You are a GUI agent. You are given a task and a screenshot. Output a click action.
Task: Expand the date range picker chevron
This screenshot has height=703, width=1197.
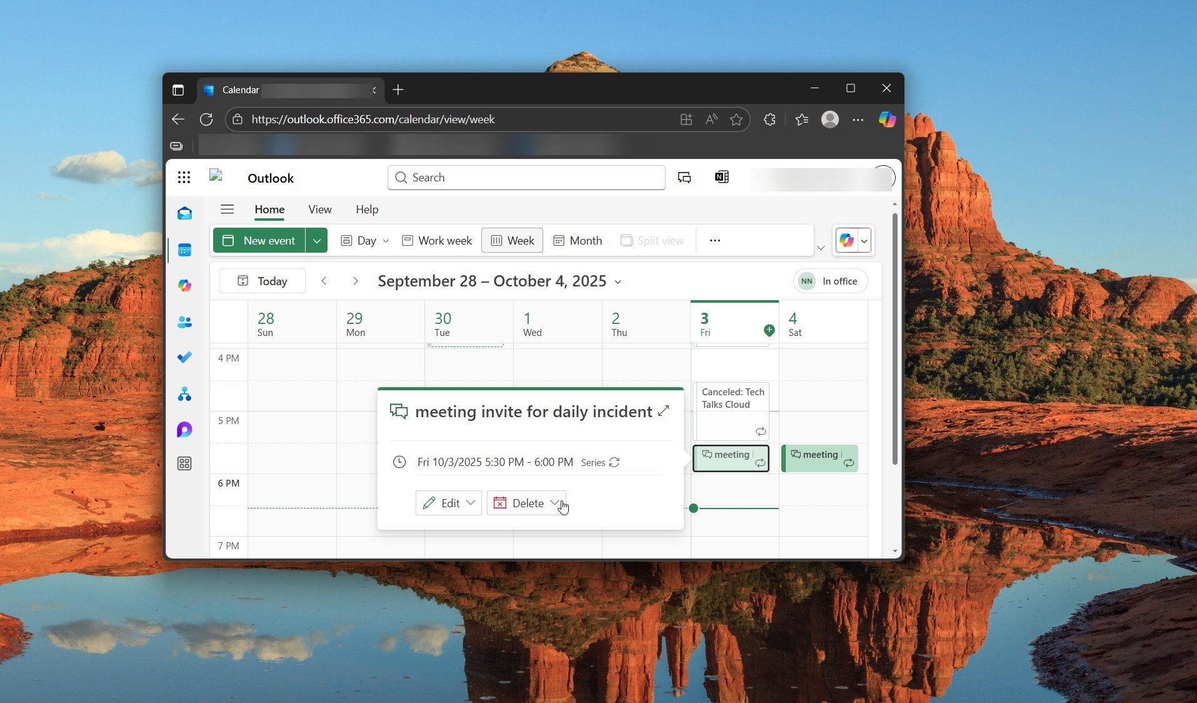[618, 282]
